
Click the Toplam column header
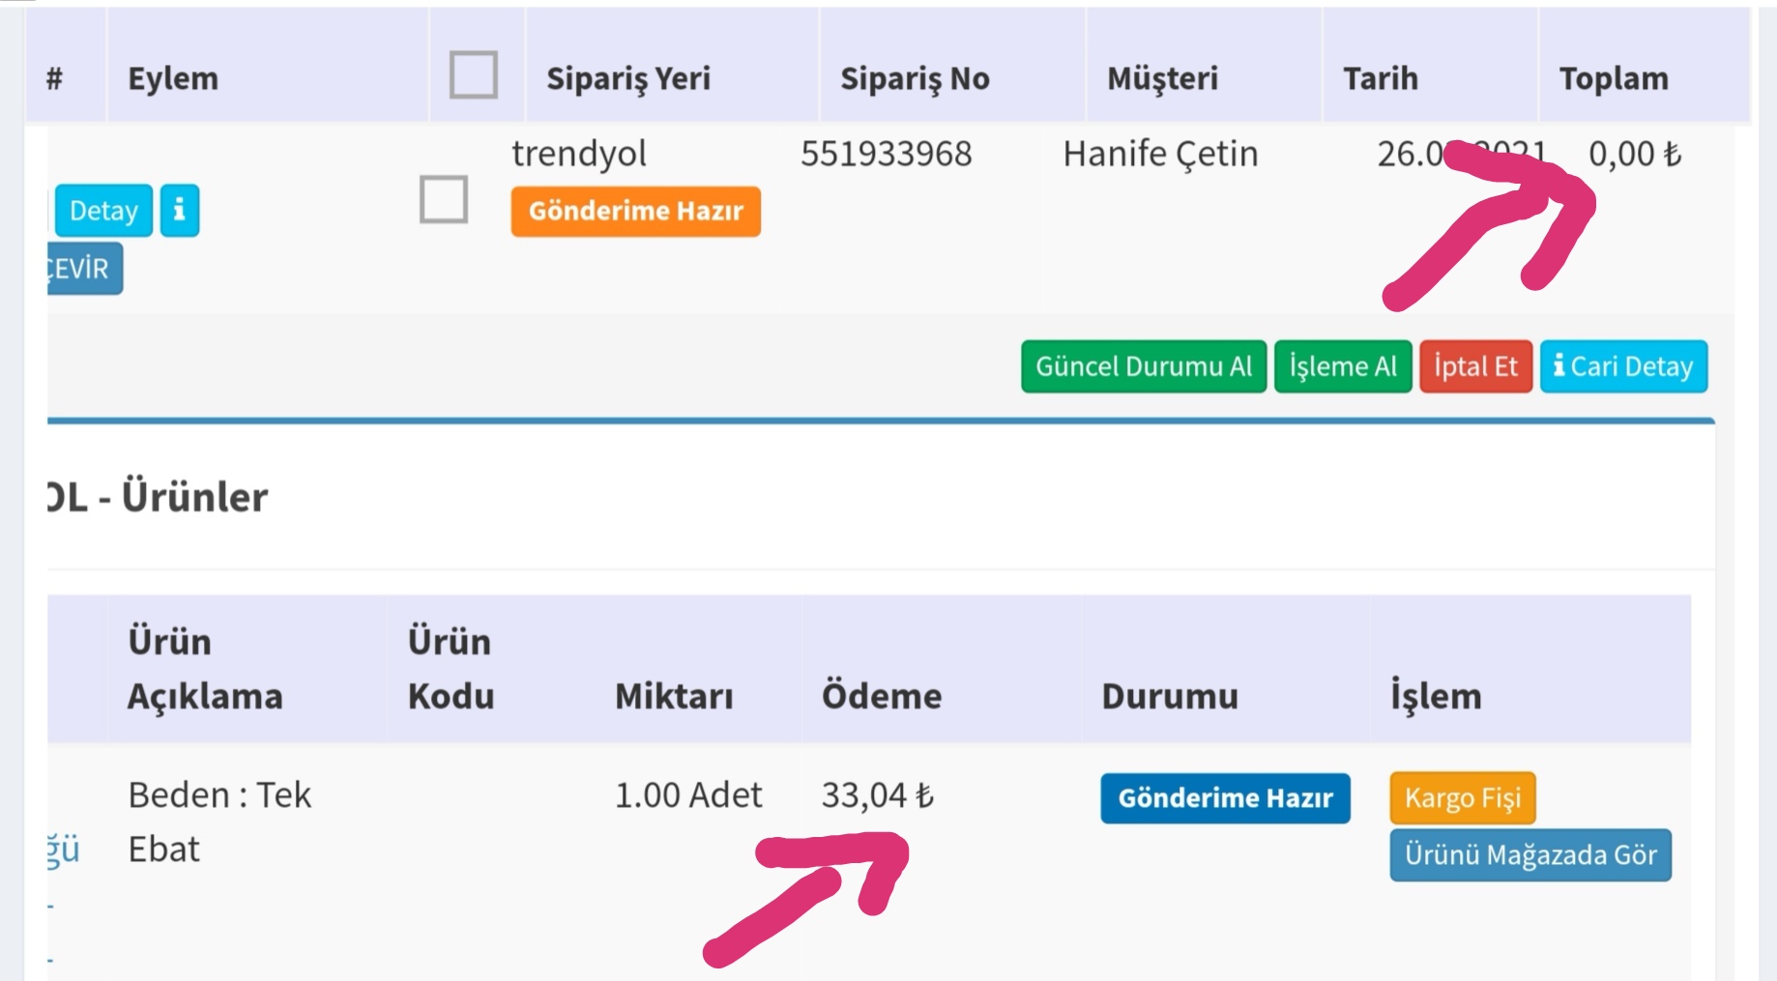pyautogui.click(x=1613, y=78)
